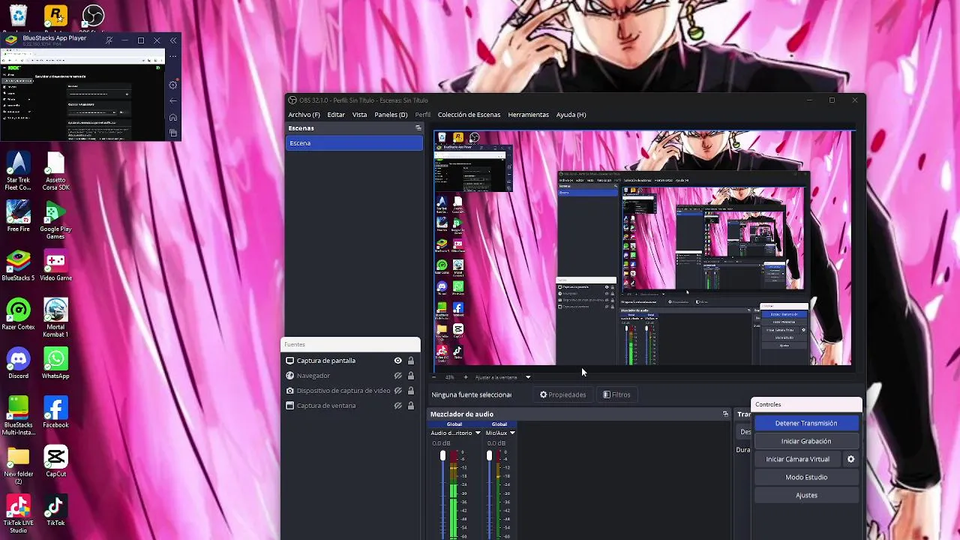The height and width of the screenshot is (540, 960).
Task: Open the Archivo (F) menu
Action: [x=304, y=115]
